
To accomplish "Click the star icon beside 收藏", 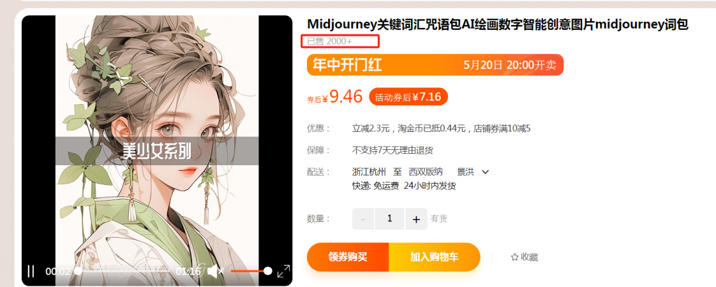I will (x=514, y=257).
